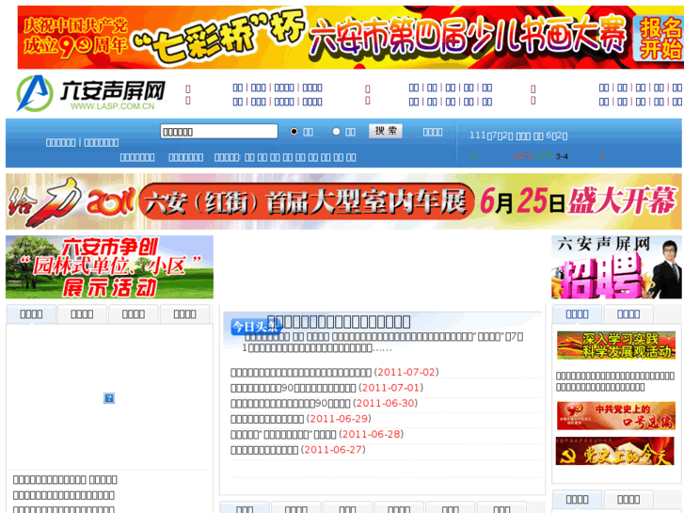
Task: Open the 园林式单位、小区 展示活动 banner
Action: click(109, 267)
